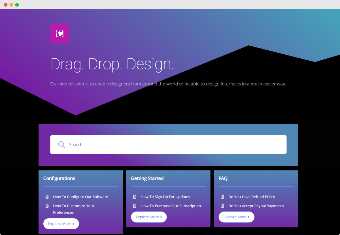Screen dimensions: 340x235
Task: Click document icon beside How To Sign Up For Updates
Action: [x=135, y=196]
